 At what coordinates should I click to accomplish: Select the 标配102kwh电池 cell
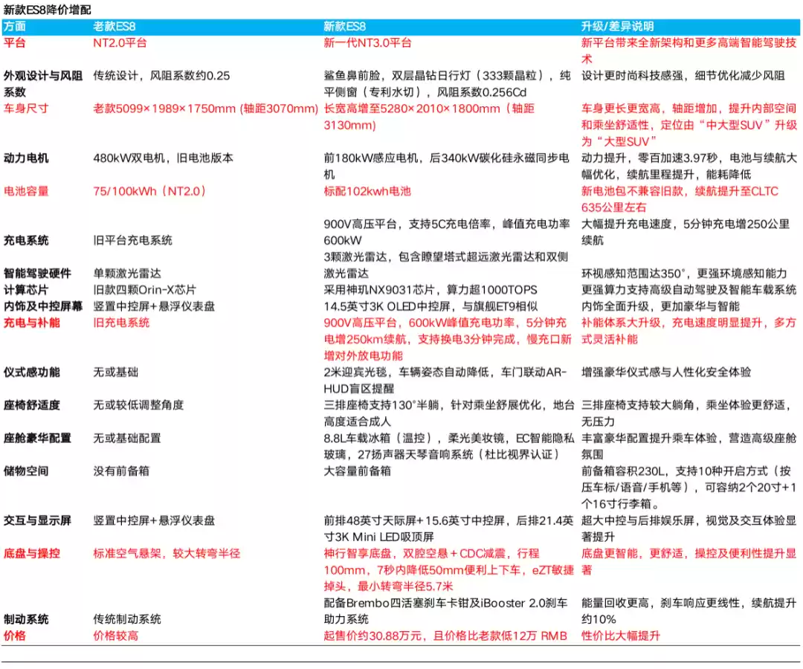coord(367,191)
